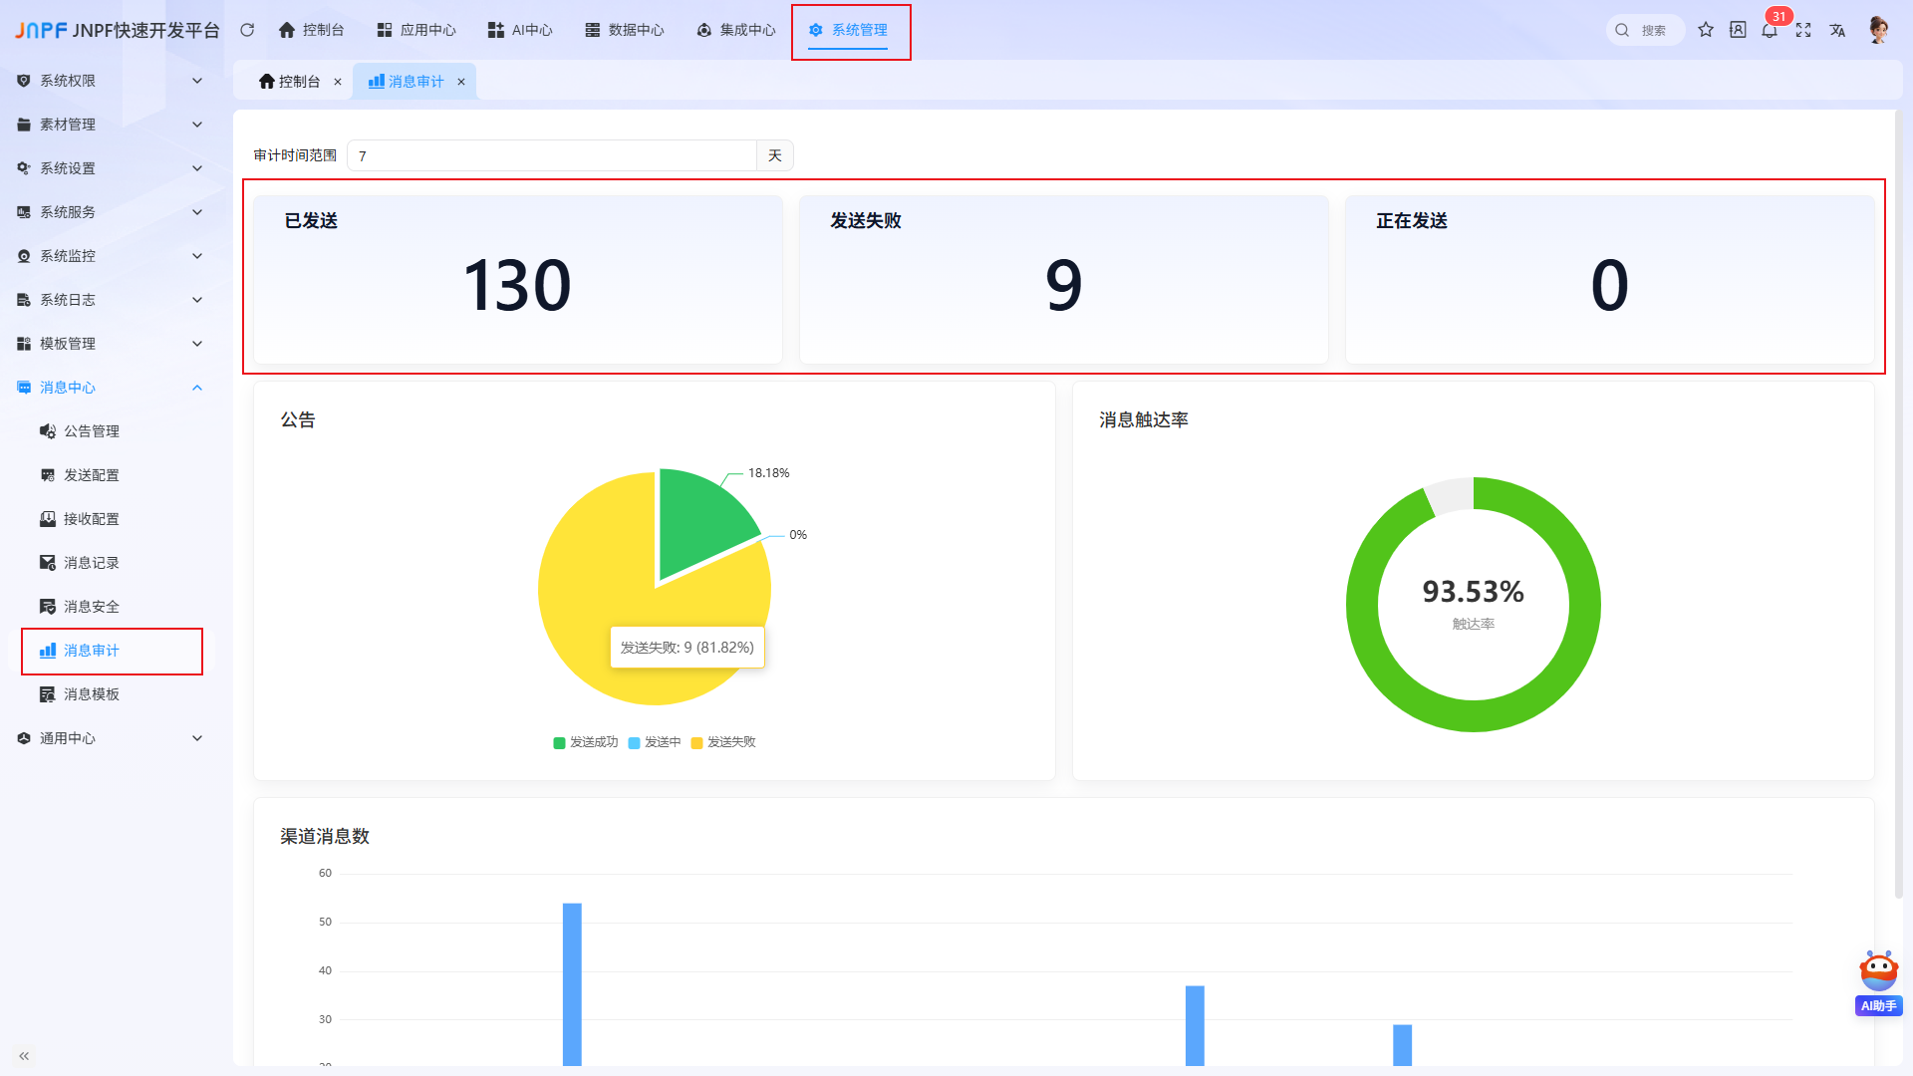
Task: Click the 素材管理 folder icon
Action: click(24, 125)
